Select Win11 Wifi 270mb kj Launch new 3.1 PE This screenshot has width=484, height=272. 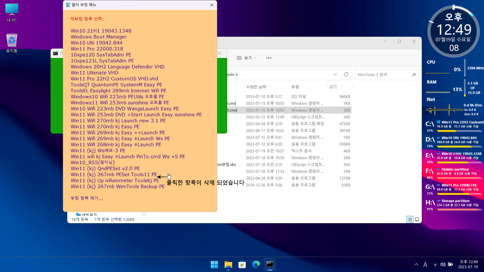(118, 121)
